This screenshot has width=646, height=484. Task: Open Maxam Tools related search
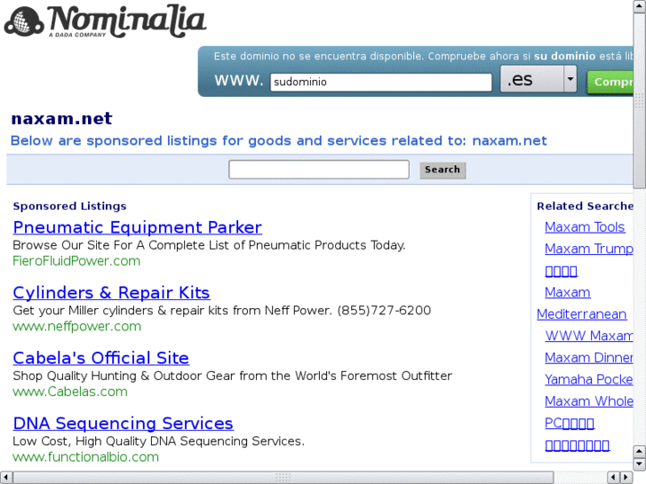pyautogui.click(x=585, y=227)
